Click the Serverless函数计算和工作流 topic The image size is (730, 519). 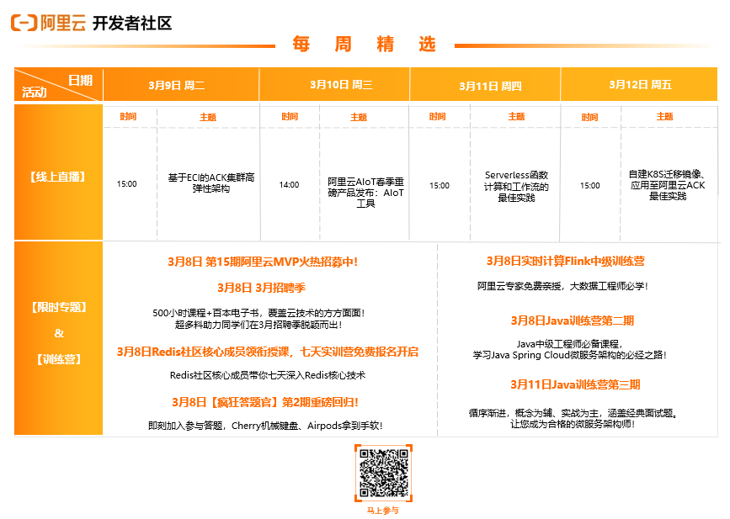pyautogui.click(x=516, y=187)
